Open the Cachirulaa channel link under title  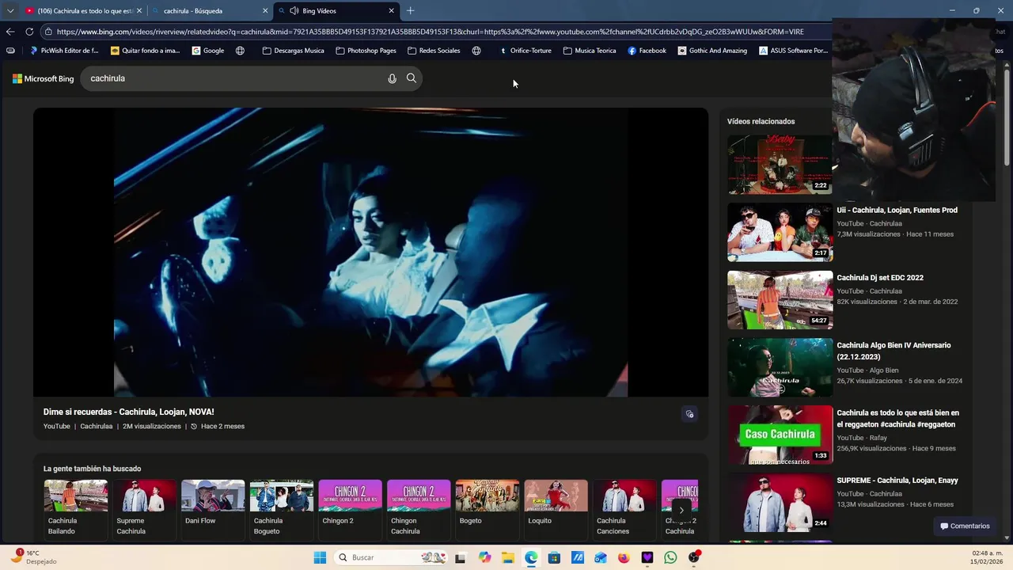tap(97, 426)
